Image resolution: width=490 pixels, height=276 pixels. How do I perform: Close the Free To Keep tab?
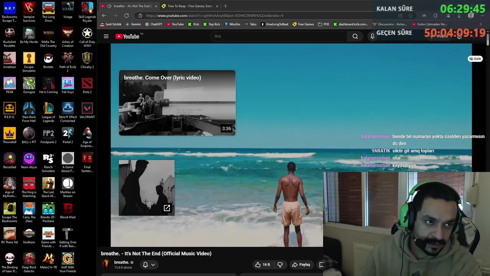click(x=217, y=6)
